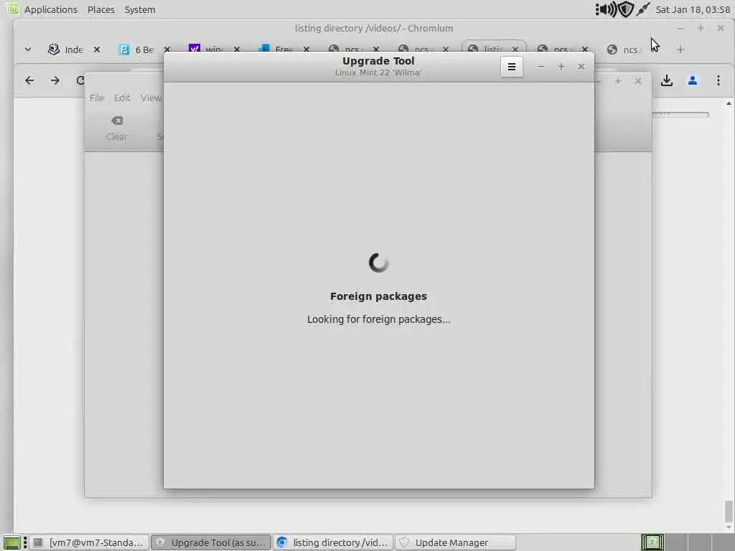Open Edit menu in background window
The image size is (735, 551).
click(x=122, y=98)
